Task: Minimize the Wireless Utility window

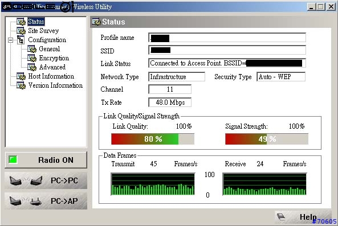Action: click(311, 7)
